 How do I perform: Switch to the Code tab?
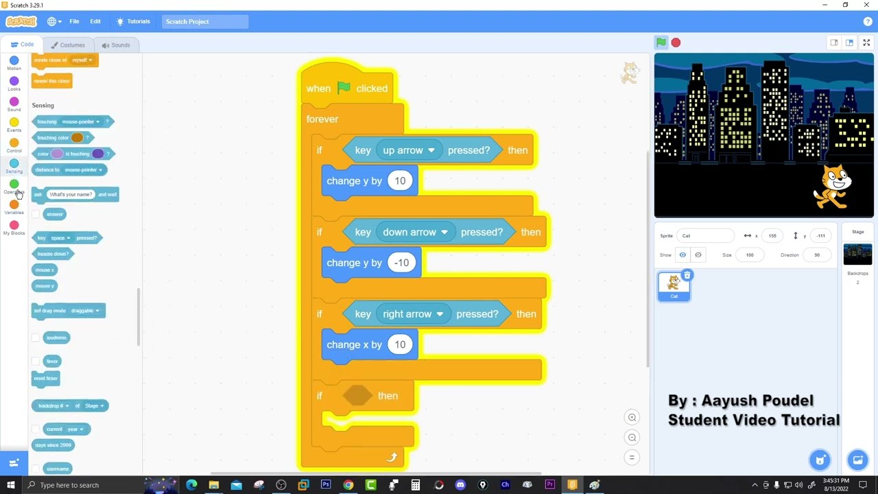click(22, 45)
